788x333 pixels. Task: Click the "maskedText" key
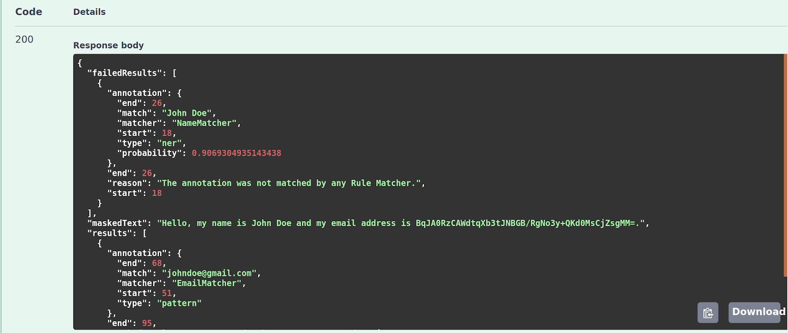click(x=120, y=223)
